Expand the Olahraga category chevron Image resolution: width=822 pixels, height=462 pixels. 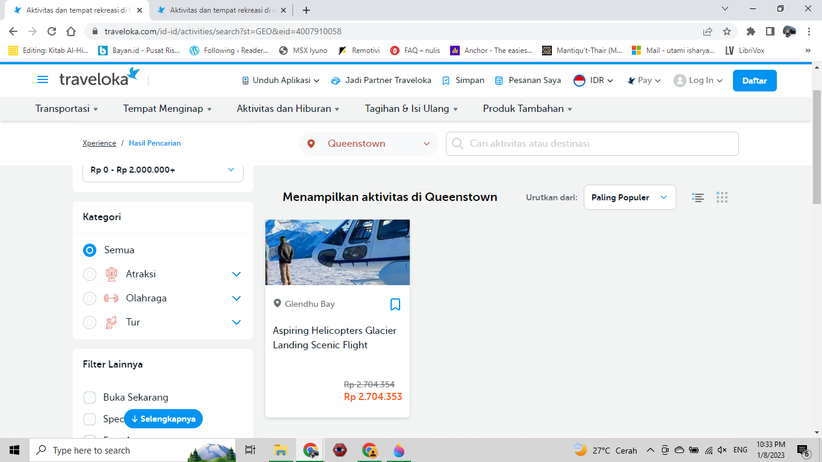pyautogui.click(x=236, y=298)
